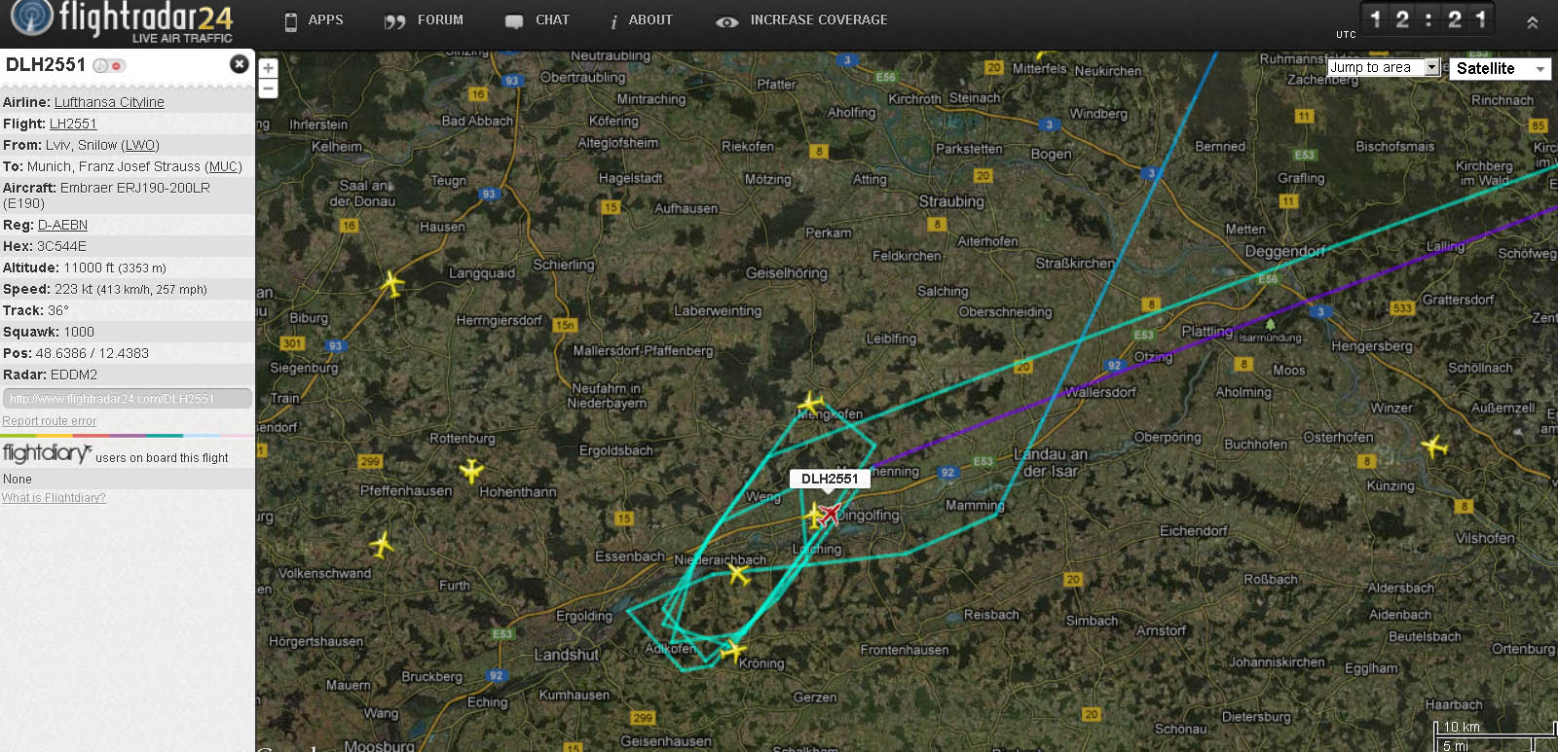
Task: Select the yellow plane near Künzing
Action: [x=1434, y=447]
